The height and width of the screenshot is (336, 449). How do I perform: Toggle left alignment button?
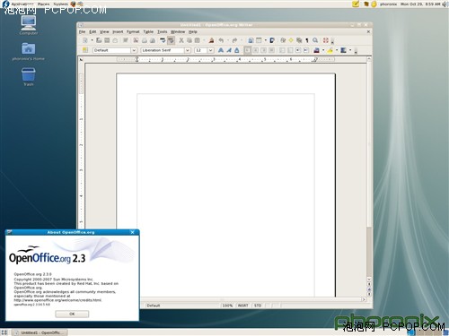pyautogui.click(x=247, y=50)
